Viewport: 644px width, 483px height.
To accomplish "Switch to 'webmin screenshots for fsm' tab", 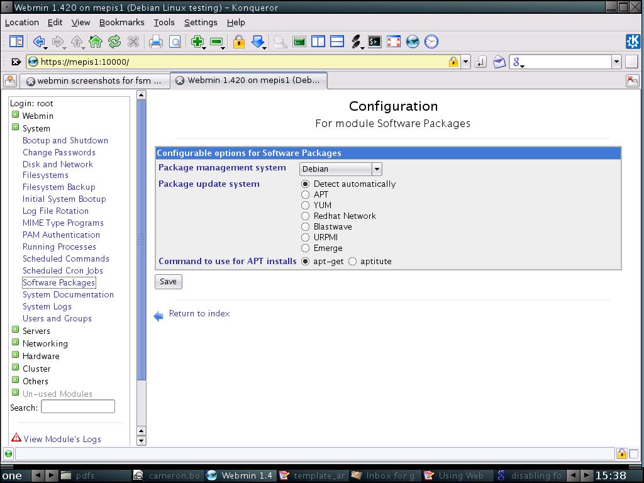I will tap(94, 80).
